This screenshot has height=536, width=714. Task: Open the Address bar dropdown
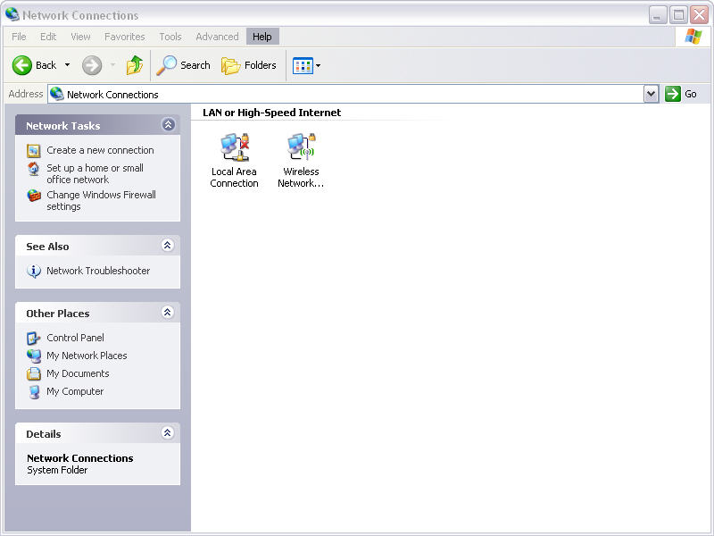pos(651,94)
